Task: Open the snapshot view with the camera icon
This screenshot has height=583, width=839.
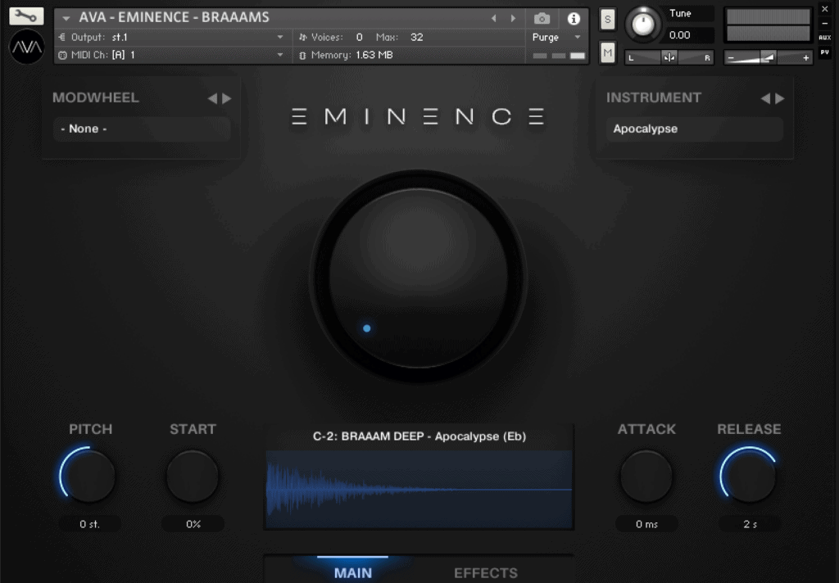Action: (x=542, y=19)
